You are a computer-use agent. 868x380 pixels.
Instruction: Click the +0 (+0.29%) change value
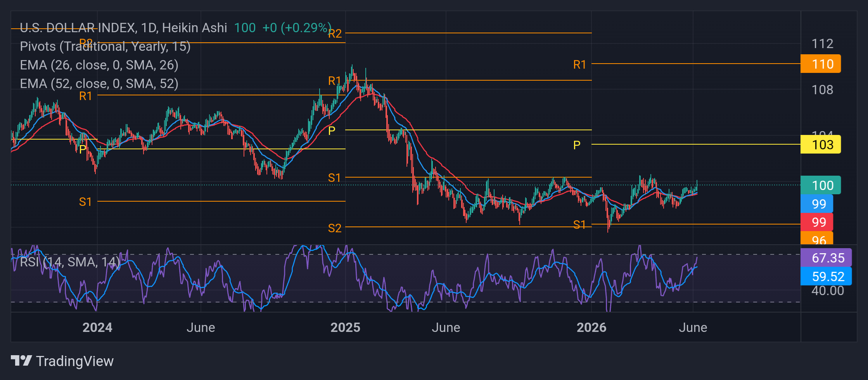297,28
